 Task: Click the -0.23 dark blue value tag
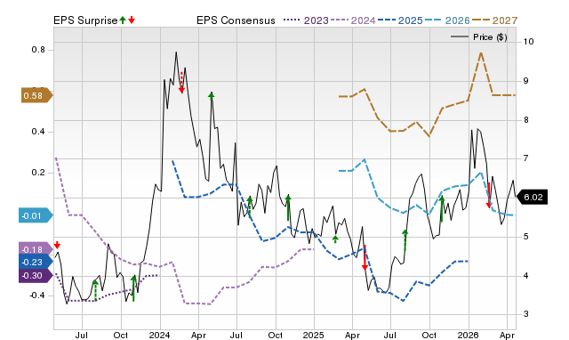36,262
